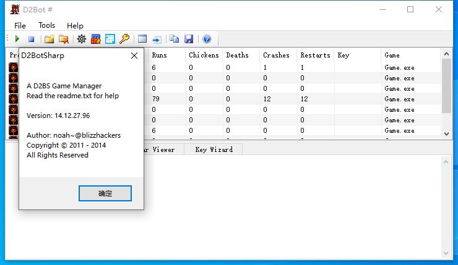
Task: Click the blue table grid toolbar icon
Action: [110, 40]
